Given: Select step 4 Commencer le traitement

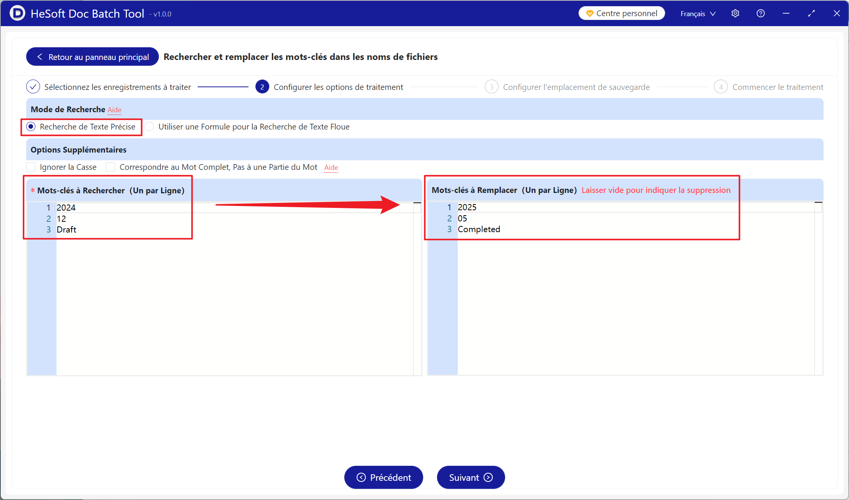Looking at the screenshot, I should [769, 87].
